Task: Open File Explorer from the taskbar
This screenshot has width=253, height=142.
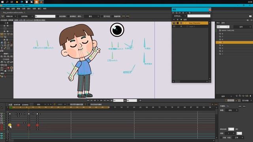Action: tap(32, 2)
